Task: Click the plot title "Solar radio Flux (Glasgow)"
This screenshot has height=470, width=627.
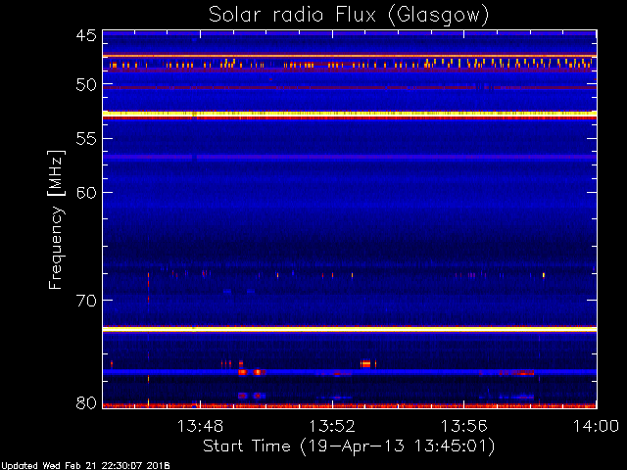Action: pos(349,16)
